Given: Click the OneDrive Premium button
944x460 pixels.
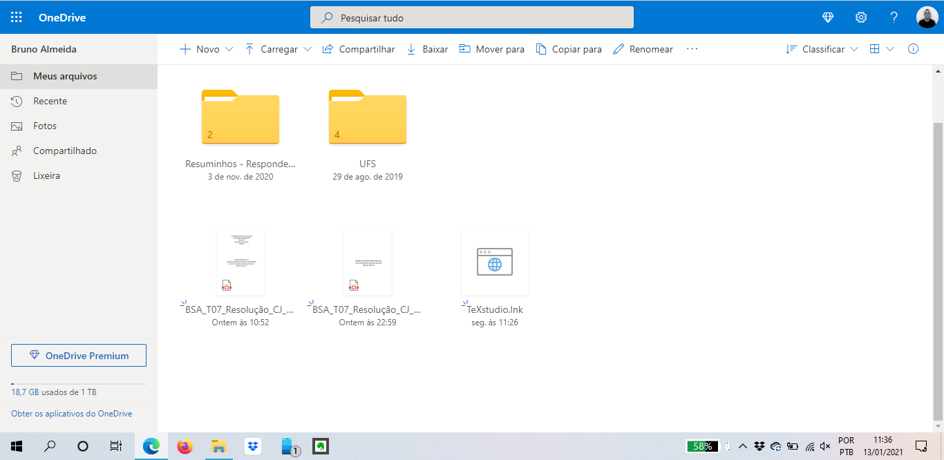Looking at the screenshot, I should pyautogui.click(x=79, y=355).
